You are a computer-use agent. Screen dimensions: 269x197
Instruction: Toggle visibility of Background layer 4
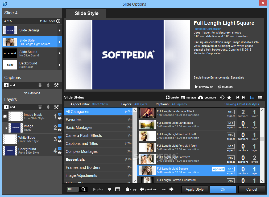click(60, 153)
